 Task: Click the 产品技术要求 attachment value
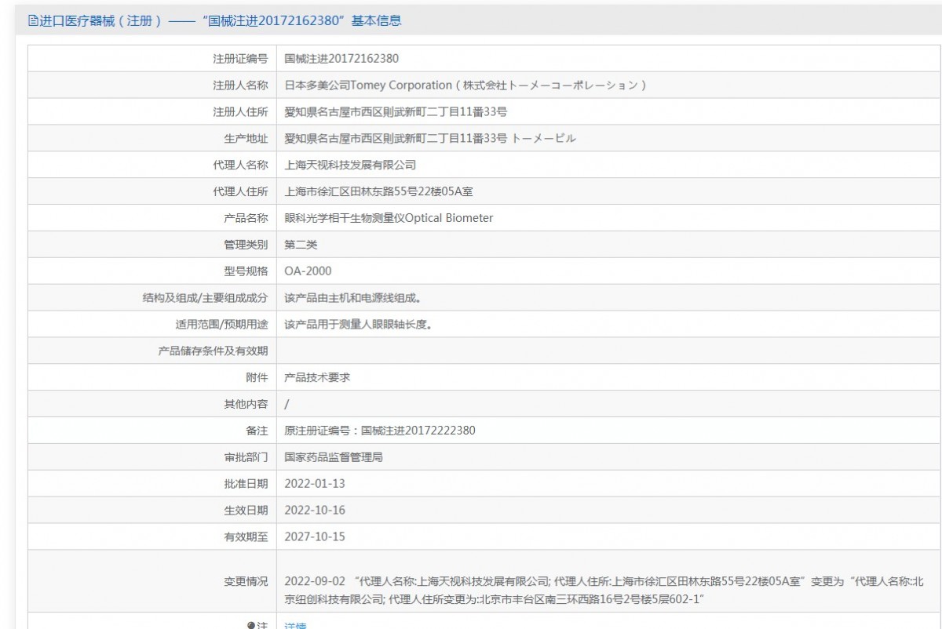coord(317,377)
